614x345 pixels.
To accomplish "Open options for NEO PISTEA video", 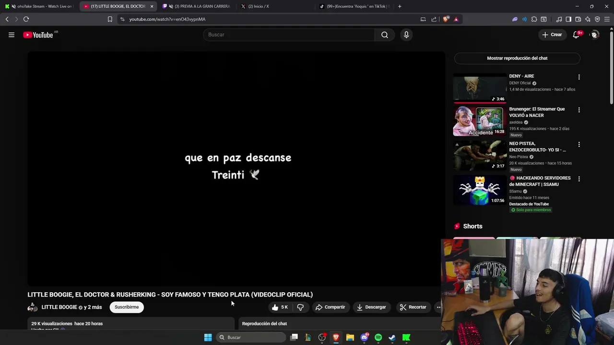I will pyautogui.click(x=579, y=144).
